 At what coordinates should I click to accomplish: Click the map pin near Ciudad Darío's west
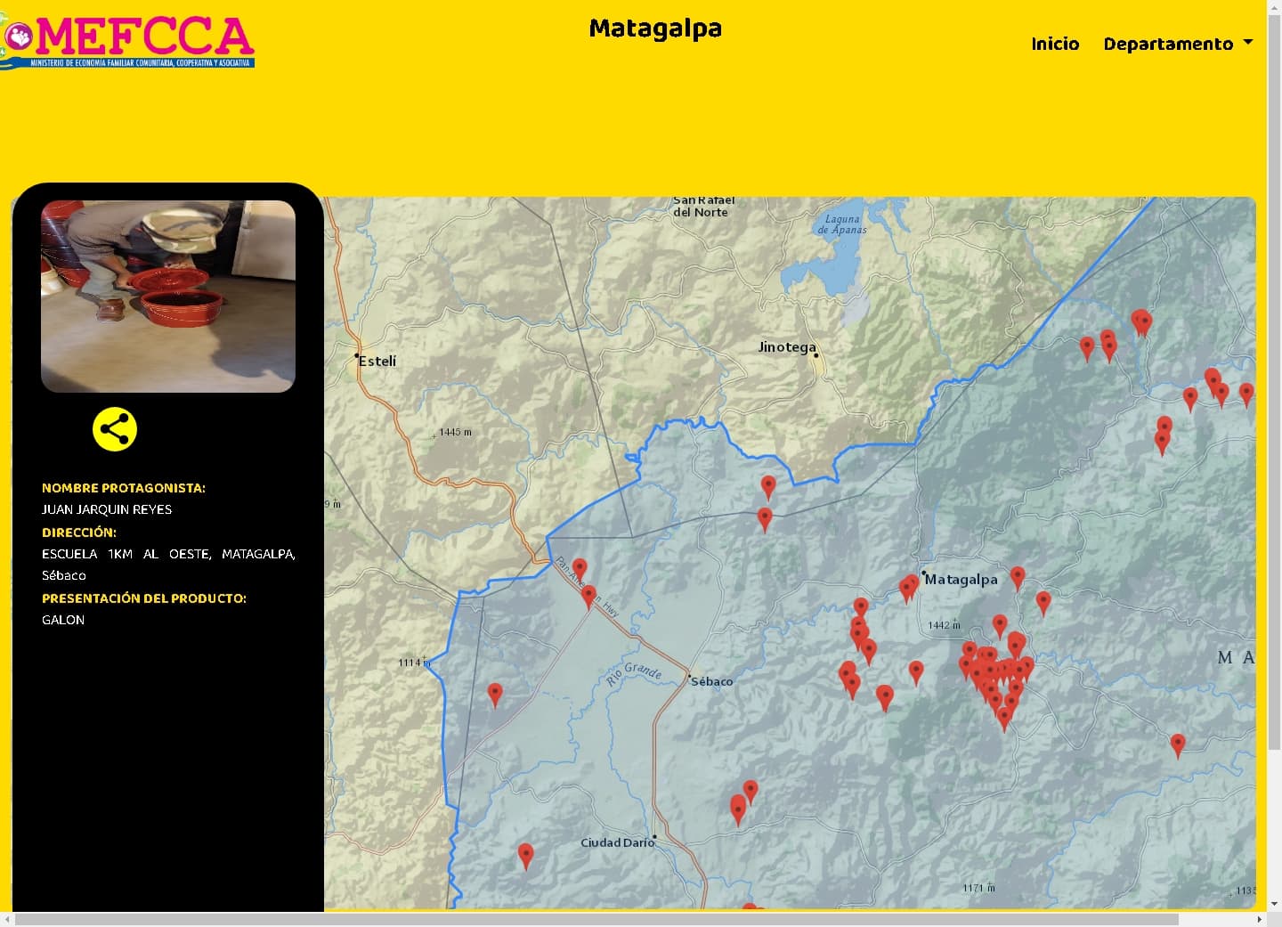pyautogui.click(x=526, y=855)
